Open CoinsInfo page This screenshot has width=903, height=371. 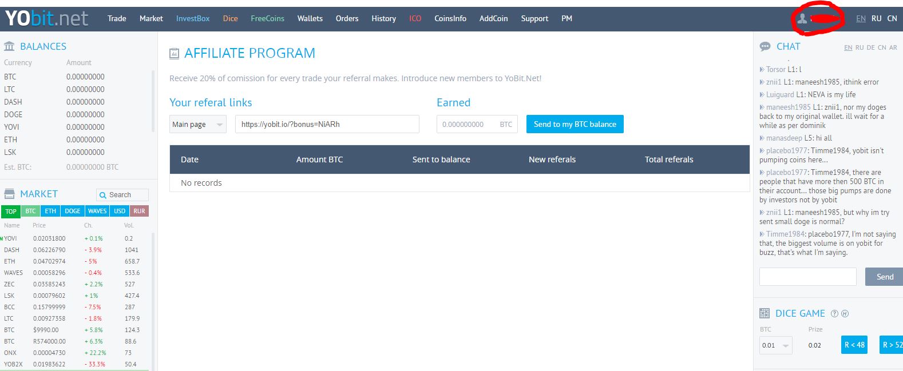tap(450, 18)
